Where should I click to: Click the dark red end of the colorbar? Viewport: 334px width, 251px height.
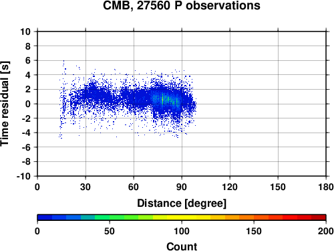(319, 218)
